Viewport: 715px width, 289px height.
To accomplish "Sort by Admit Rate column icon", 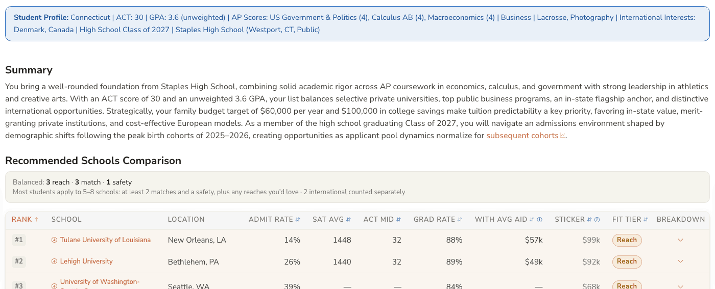I will click(298, 220).
